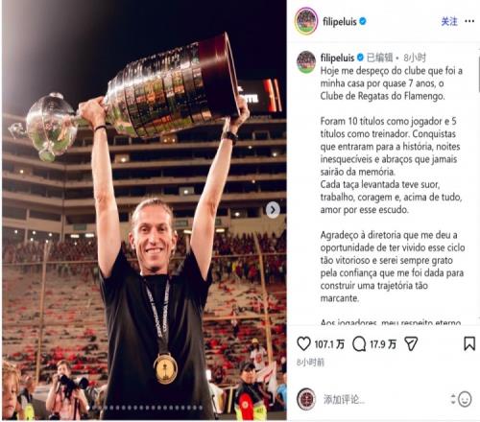This screenshot has height=422, width=480.
Task: Jump to last carousel dot indicator
Action: [201, 408]
